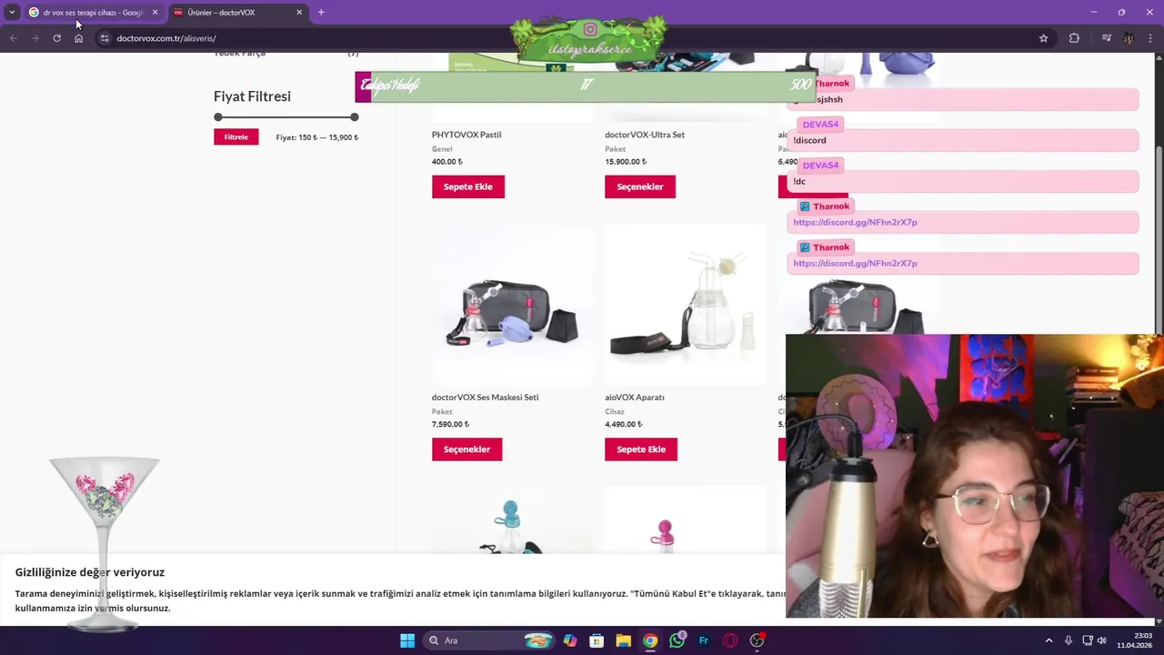
Task: Click the Fiyat Filtresi heading
Action: (x=252, y=96)
